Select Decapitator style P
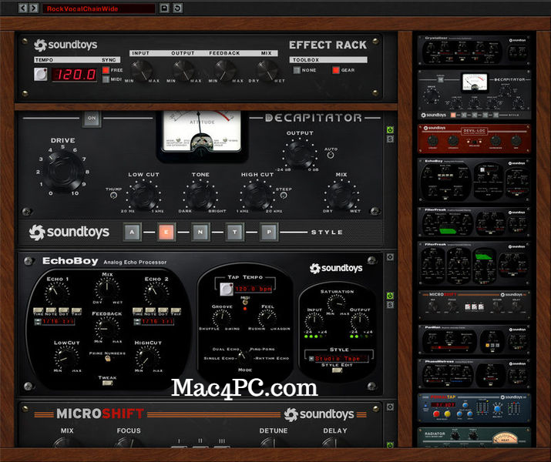 point(269,232)
